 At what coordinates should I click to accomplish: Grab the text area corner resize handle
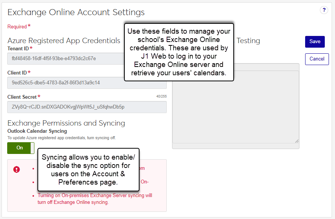click(x=297, y=141)
